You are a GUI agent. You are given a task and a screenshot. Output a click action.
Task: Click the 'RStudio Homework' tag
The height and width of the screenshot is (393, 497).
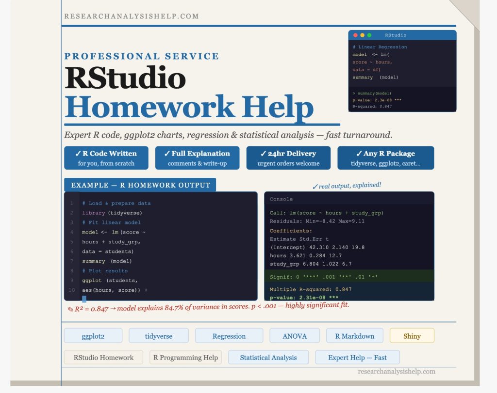coord(104,357)
